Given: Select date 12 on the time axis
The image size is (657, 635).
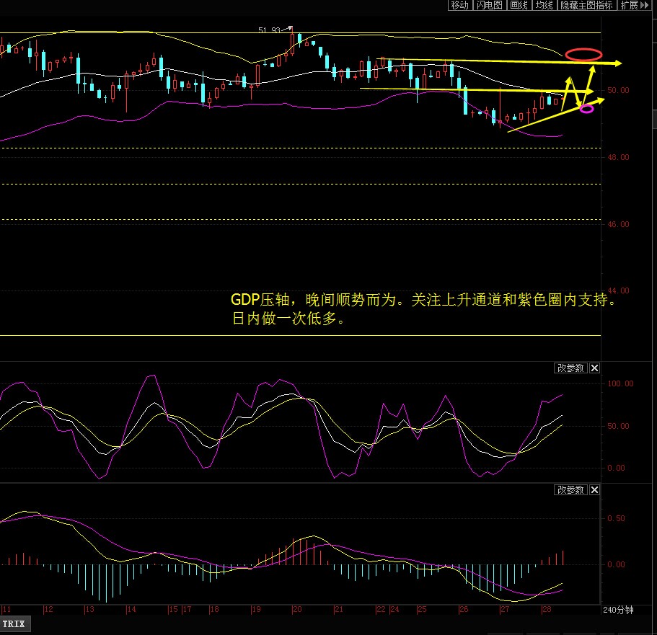Looking at the screenshot, I should (x=48, y=610).
